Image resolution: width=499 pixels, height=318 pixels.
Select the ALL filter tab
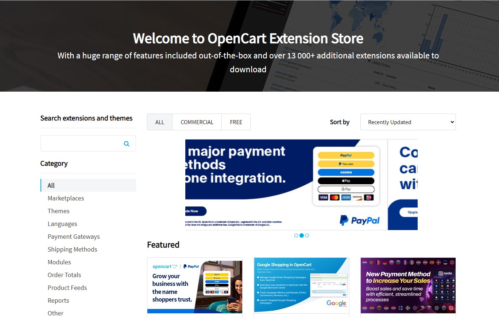160,122
